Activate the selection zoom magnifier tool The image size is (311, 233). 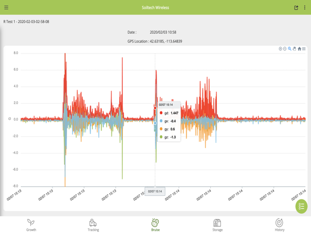pyautogui.click(x=290, y=49)
